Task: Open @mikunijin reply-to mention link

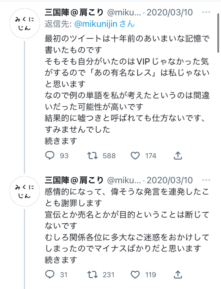Action: coord(95,25)
